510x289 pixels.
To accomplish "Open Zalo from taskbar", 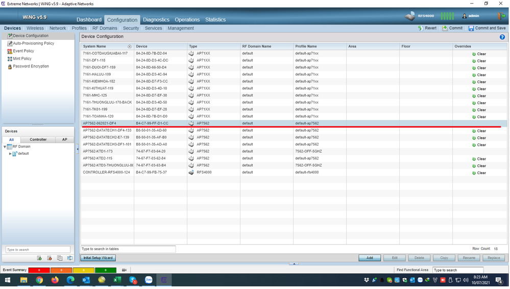I will (x=149, y=280).
